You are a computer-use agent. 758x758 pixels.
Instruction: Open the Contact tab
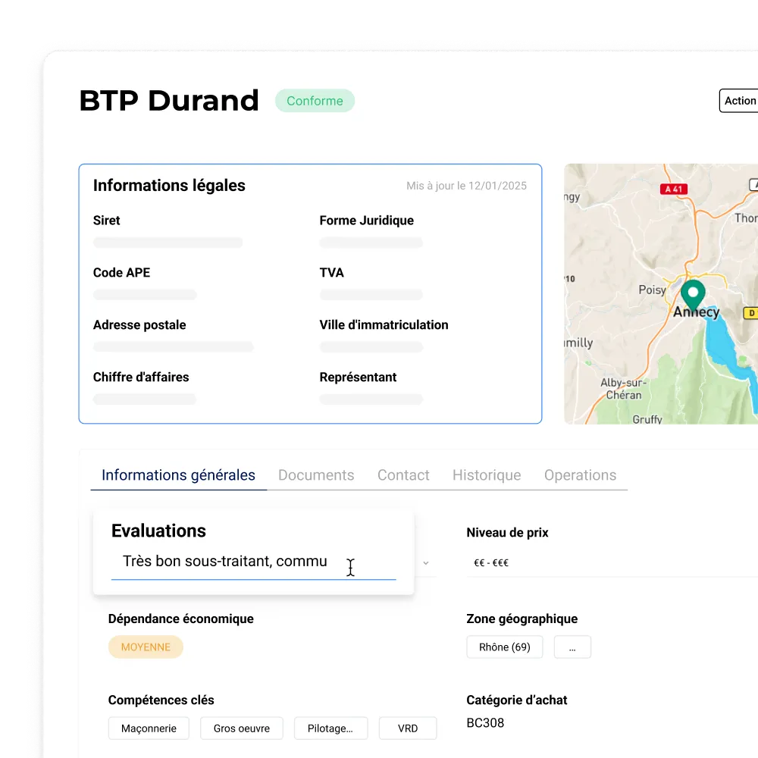[403, 475]
